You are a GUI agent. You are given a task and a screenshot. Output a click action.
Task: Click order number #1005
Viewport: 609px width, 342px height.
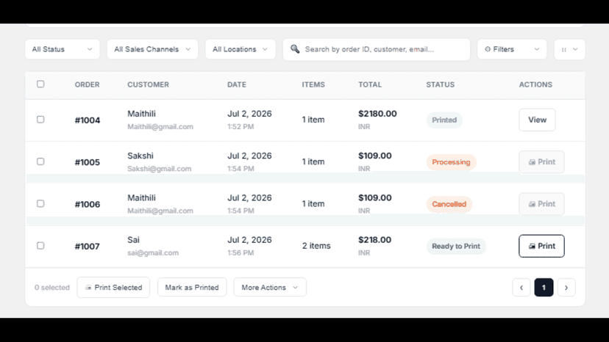88,162
